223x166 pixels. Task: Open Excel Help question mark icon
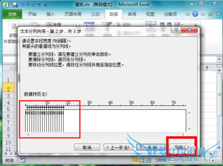point(195,14)
